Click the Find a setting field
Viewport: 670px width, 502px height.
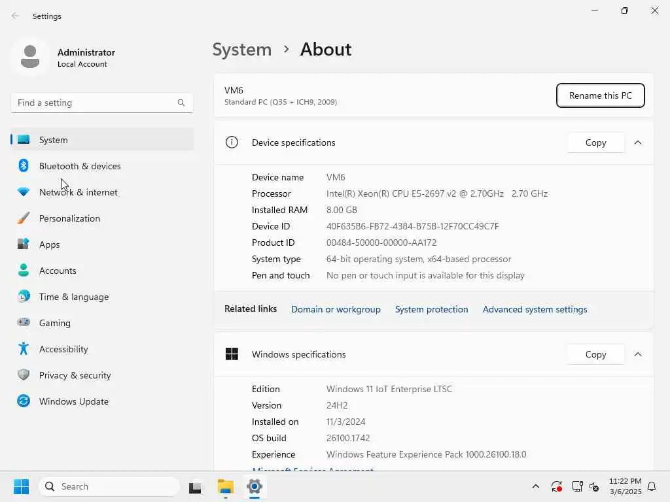pyautogui.click(x=101, y=103)
